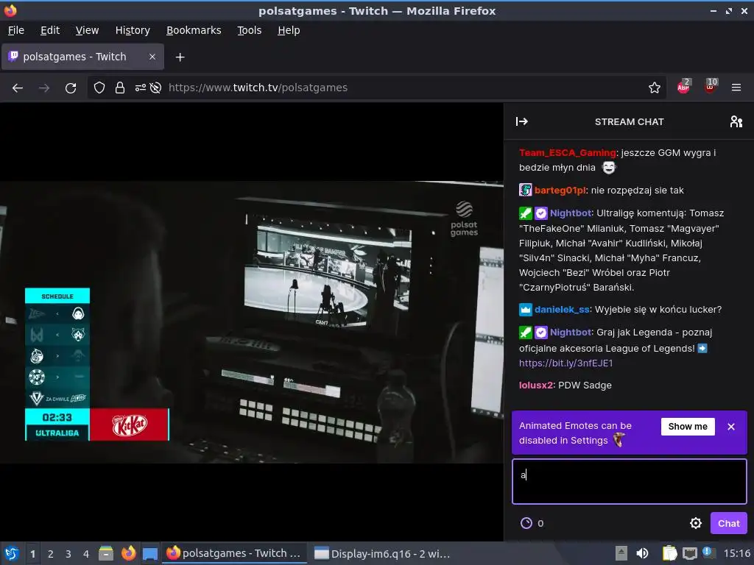Screen dimensions: 754x565
Task: Reload the current Twitch page
Action: [71, 88]
